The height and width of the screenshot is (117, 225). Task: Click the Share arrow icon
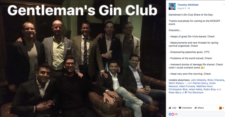[195, 108]
